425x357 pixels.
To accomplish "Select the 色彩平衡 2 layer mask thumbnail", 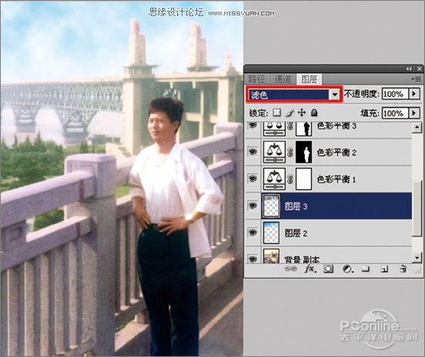I will pyautogui.click(x=303, y=152).
